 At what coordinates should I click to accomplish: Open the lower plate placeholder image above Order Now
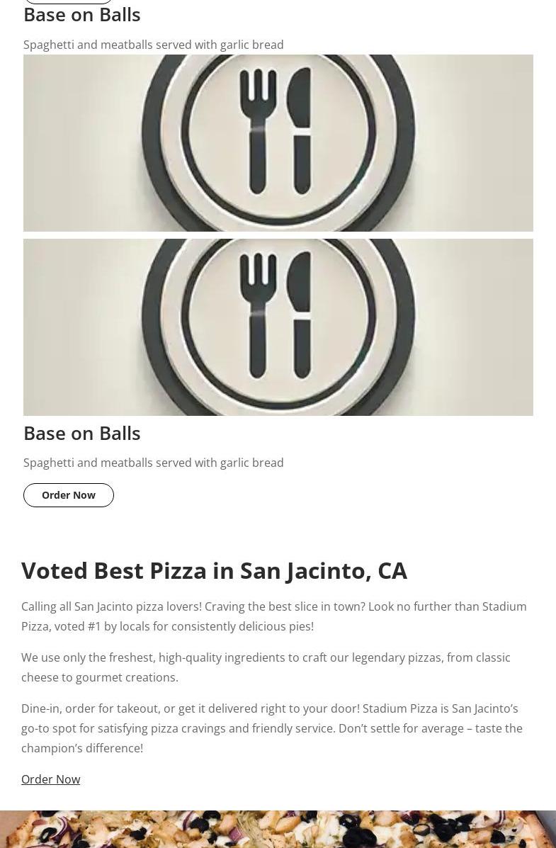(x=278, y=327)
